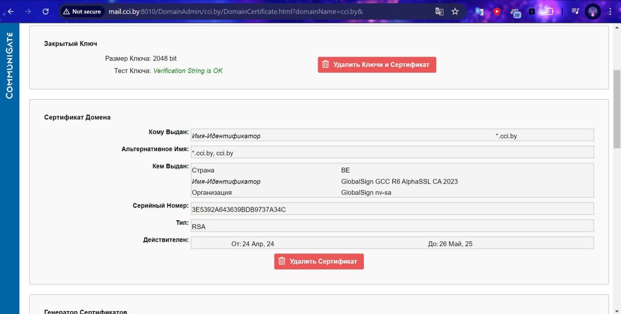Screen dimensions: 621x314
Task: Open the extensions puzzle piece menu
Action: 550,11
